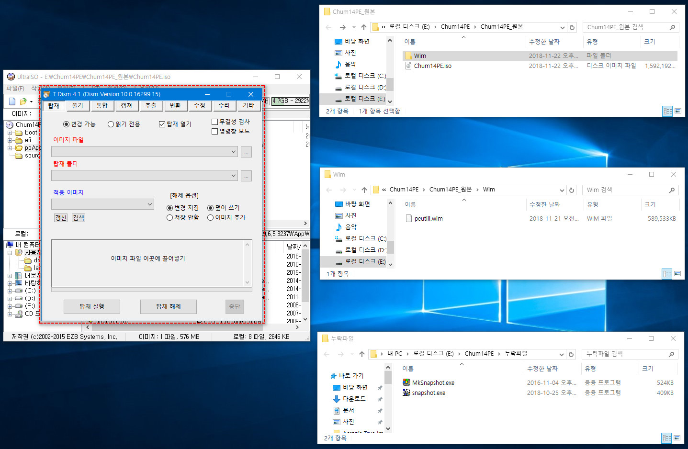Switch to the 기타 tab
This screenshot has width=688, height=449.
pyautogui.click(x=248, y=105)
